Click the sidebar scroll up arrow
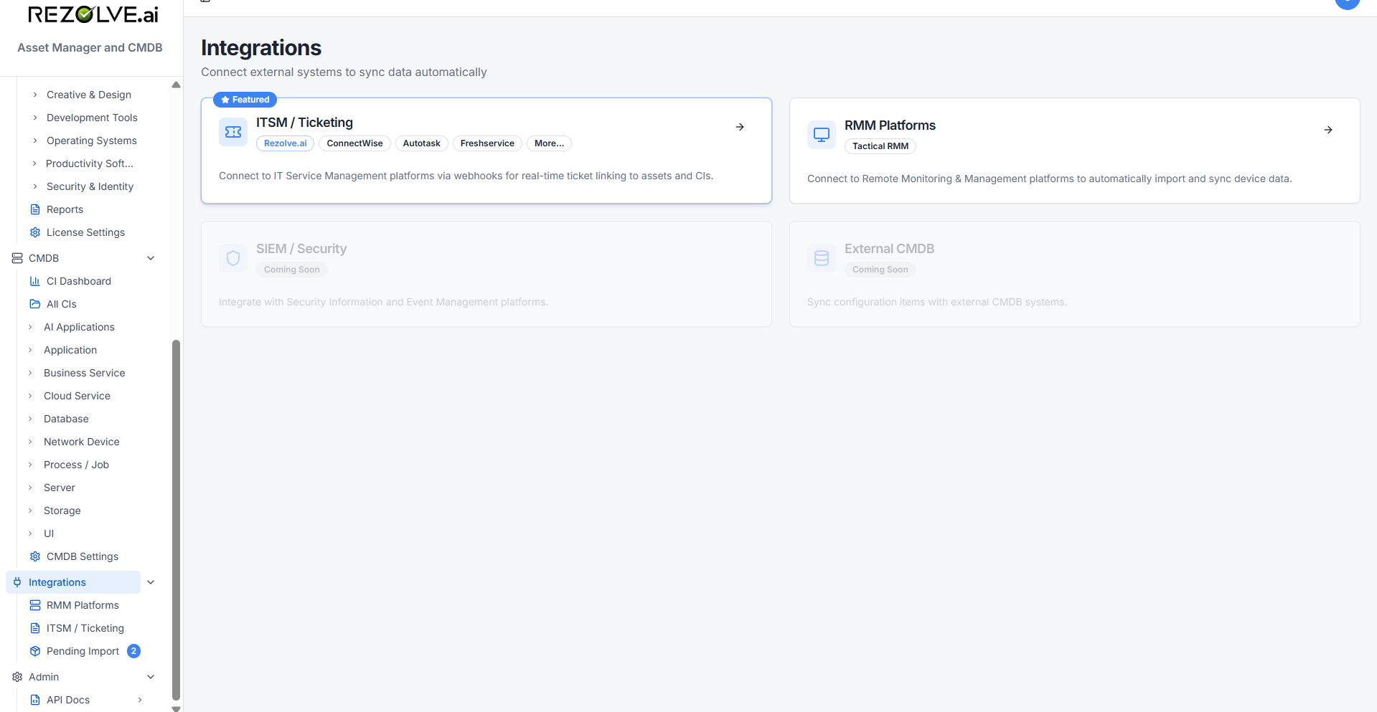Viewport: 1377px width, 712px height. [176, 85]
